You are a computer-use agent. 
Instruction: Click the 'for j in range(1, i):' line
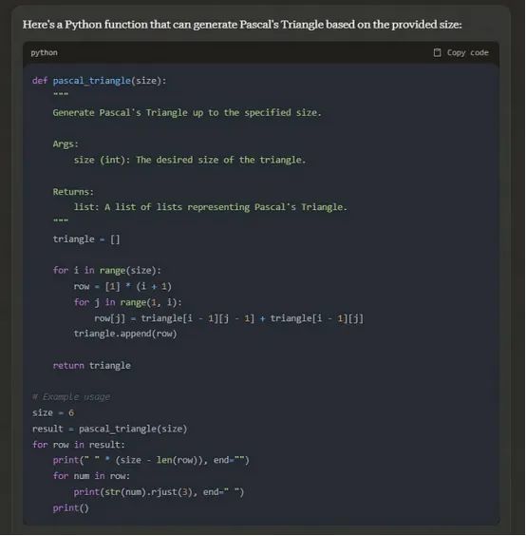click(128, 302)
